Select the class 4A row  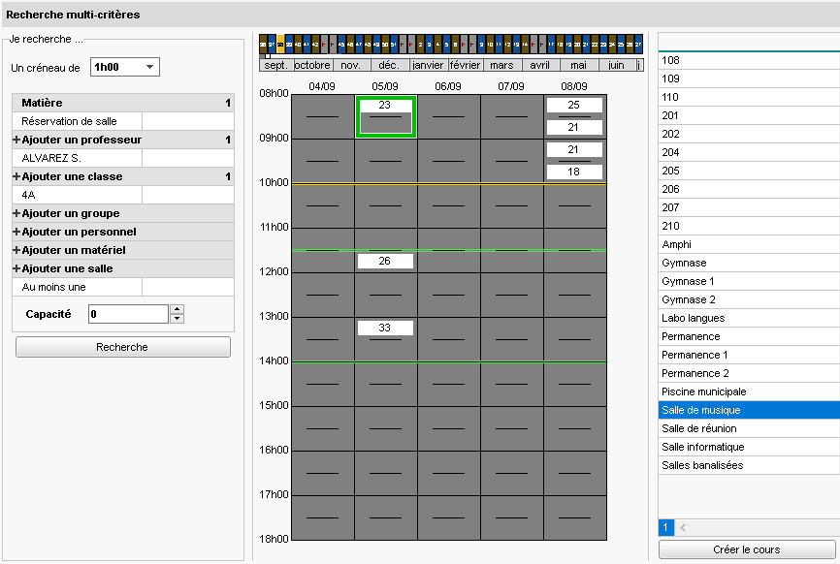click(123, 196)
